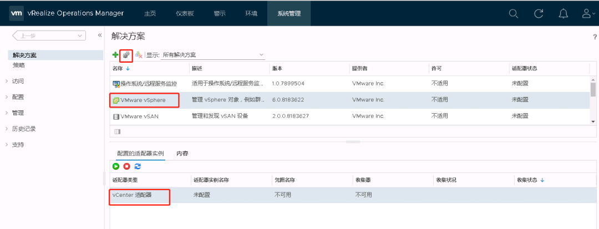
Task: Click the column chooser icon below table
Action: [x=117, y=131]
